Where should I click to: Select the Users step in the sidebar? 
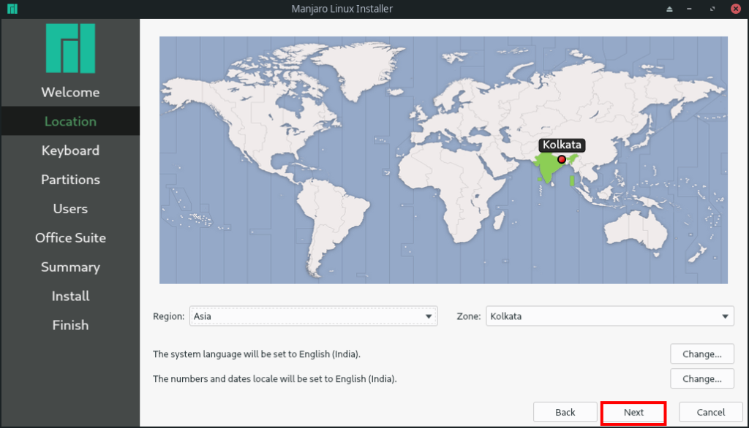coord(70,208)
